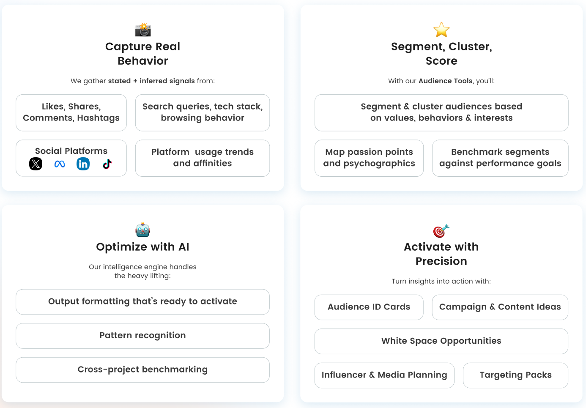Click Output formatting that's ready to activate

(x=143, y=302)
